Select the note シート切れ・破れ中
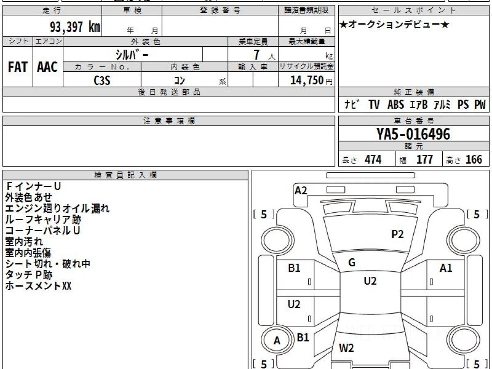492x369 pixels. [48, 264]
